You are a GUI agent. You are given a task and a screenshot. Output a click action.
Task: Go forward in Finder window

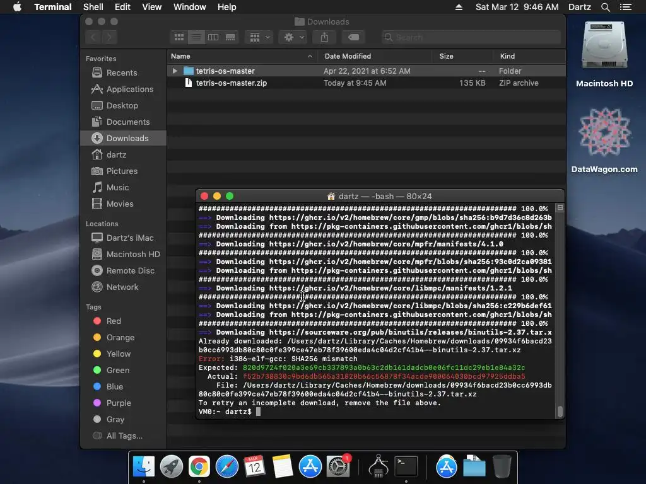tap(110, 37)
